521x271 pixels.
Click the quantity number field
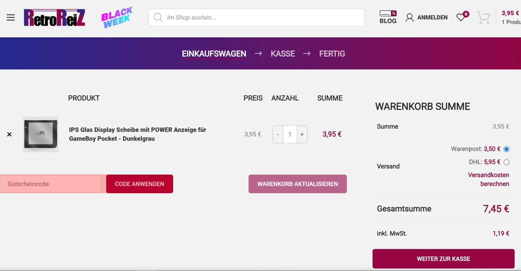(290, 134)
